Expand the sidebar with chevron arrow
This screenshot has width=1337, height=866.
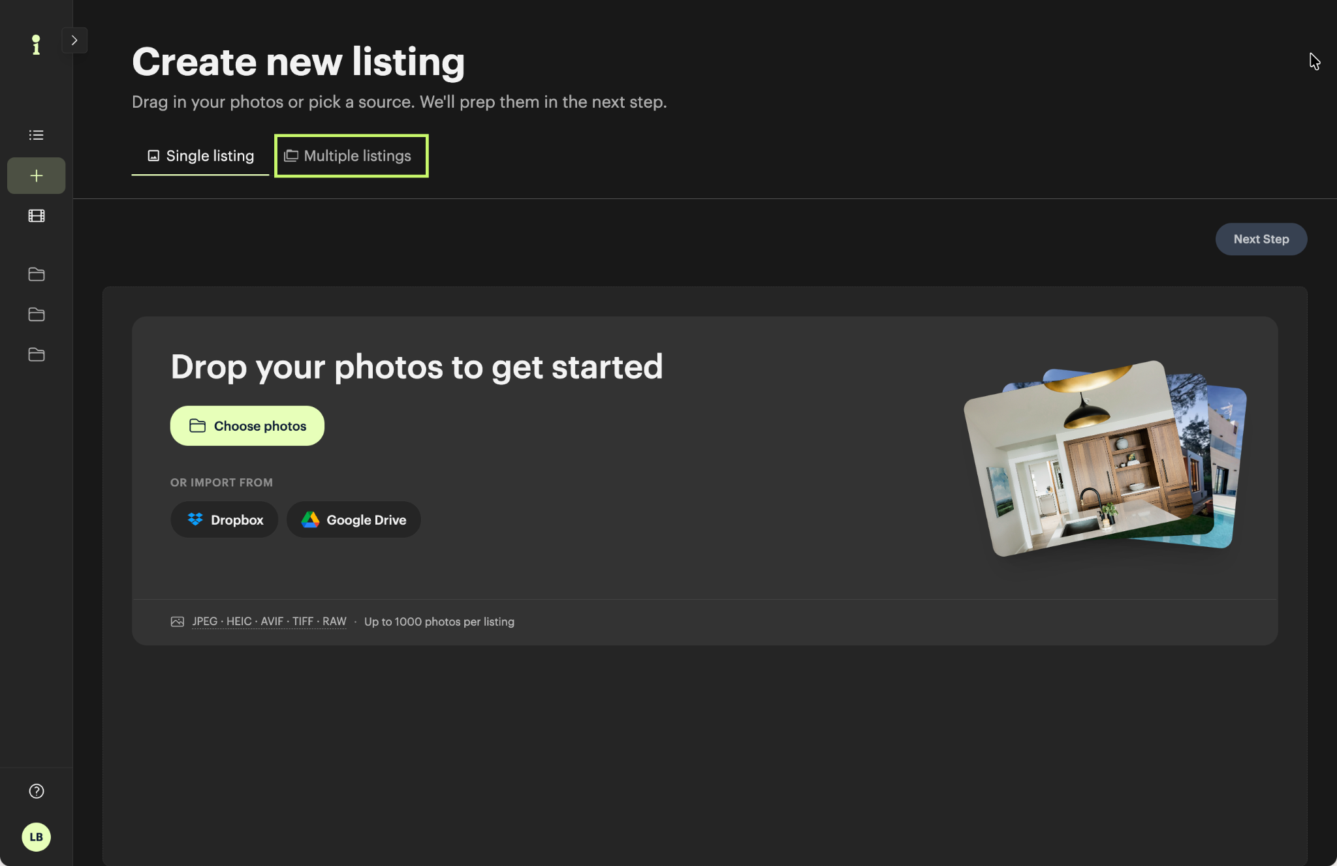(74, 40)
